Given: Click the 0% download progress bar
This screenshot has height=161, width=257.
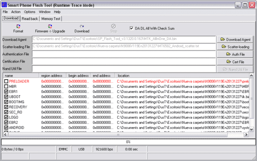Looking at the screenshot, I should (x=128, y=142).
